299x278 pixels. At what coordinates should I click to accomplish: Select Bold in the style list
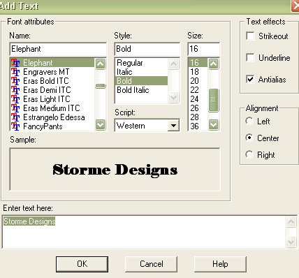coord(141,81)
